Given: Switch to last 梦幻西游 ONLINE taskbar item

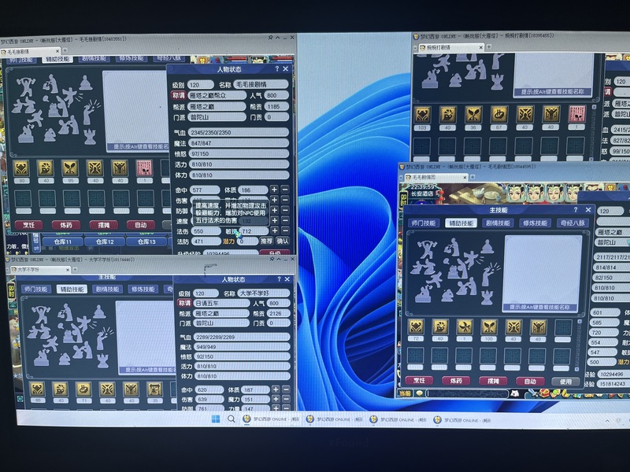Looking at the screenshot, I should point(461,420).
